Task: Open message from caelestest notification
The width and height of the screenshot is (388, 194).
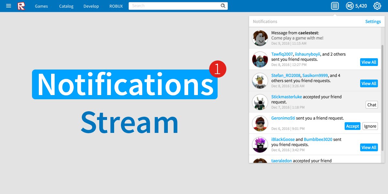Action: [315, 38]
